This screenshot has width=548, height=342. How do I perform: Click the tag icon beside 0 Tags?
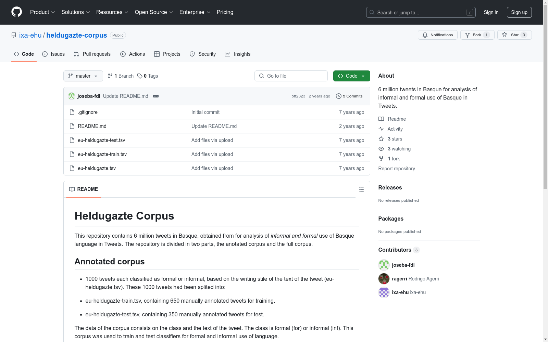[140, 76]
